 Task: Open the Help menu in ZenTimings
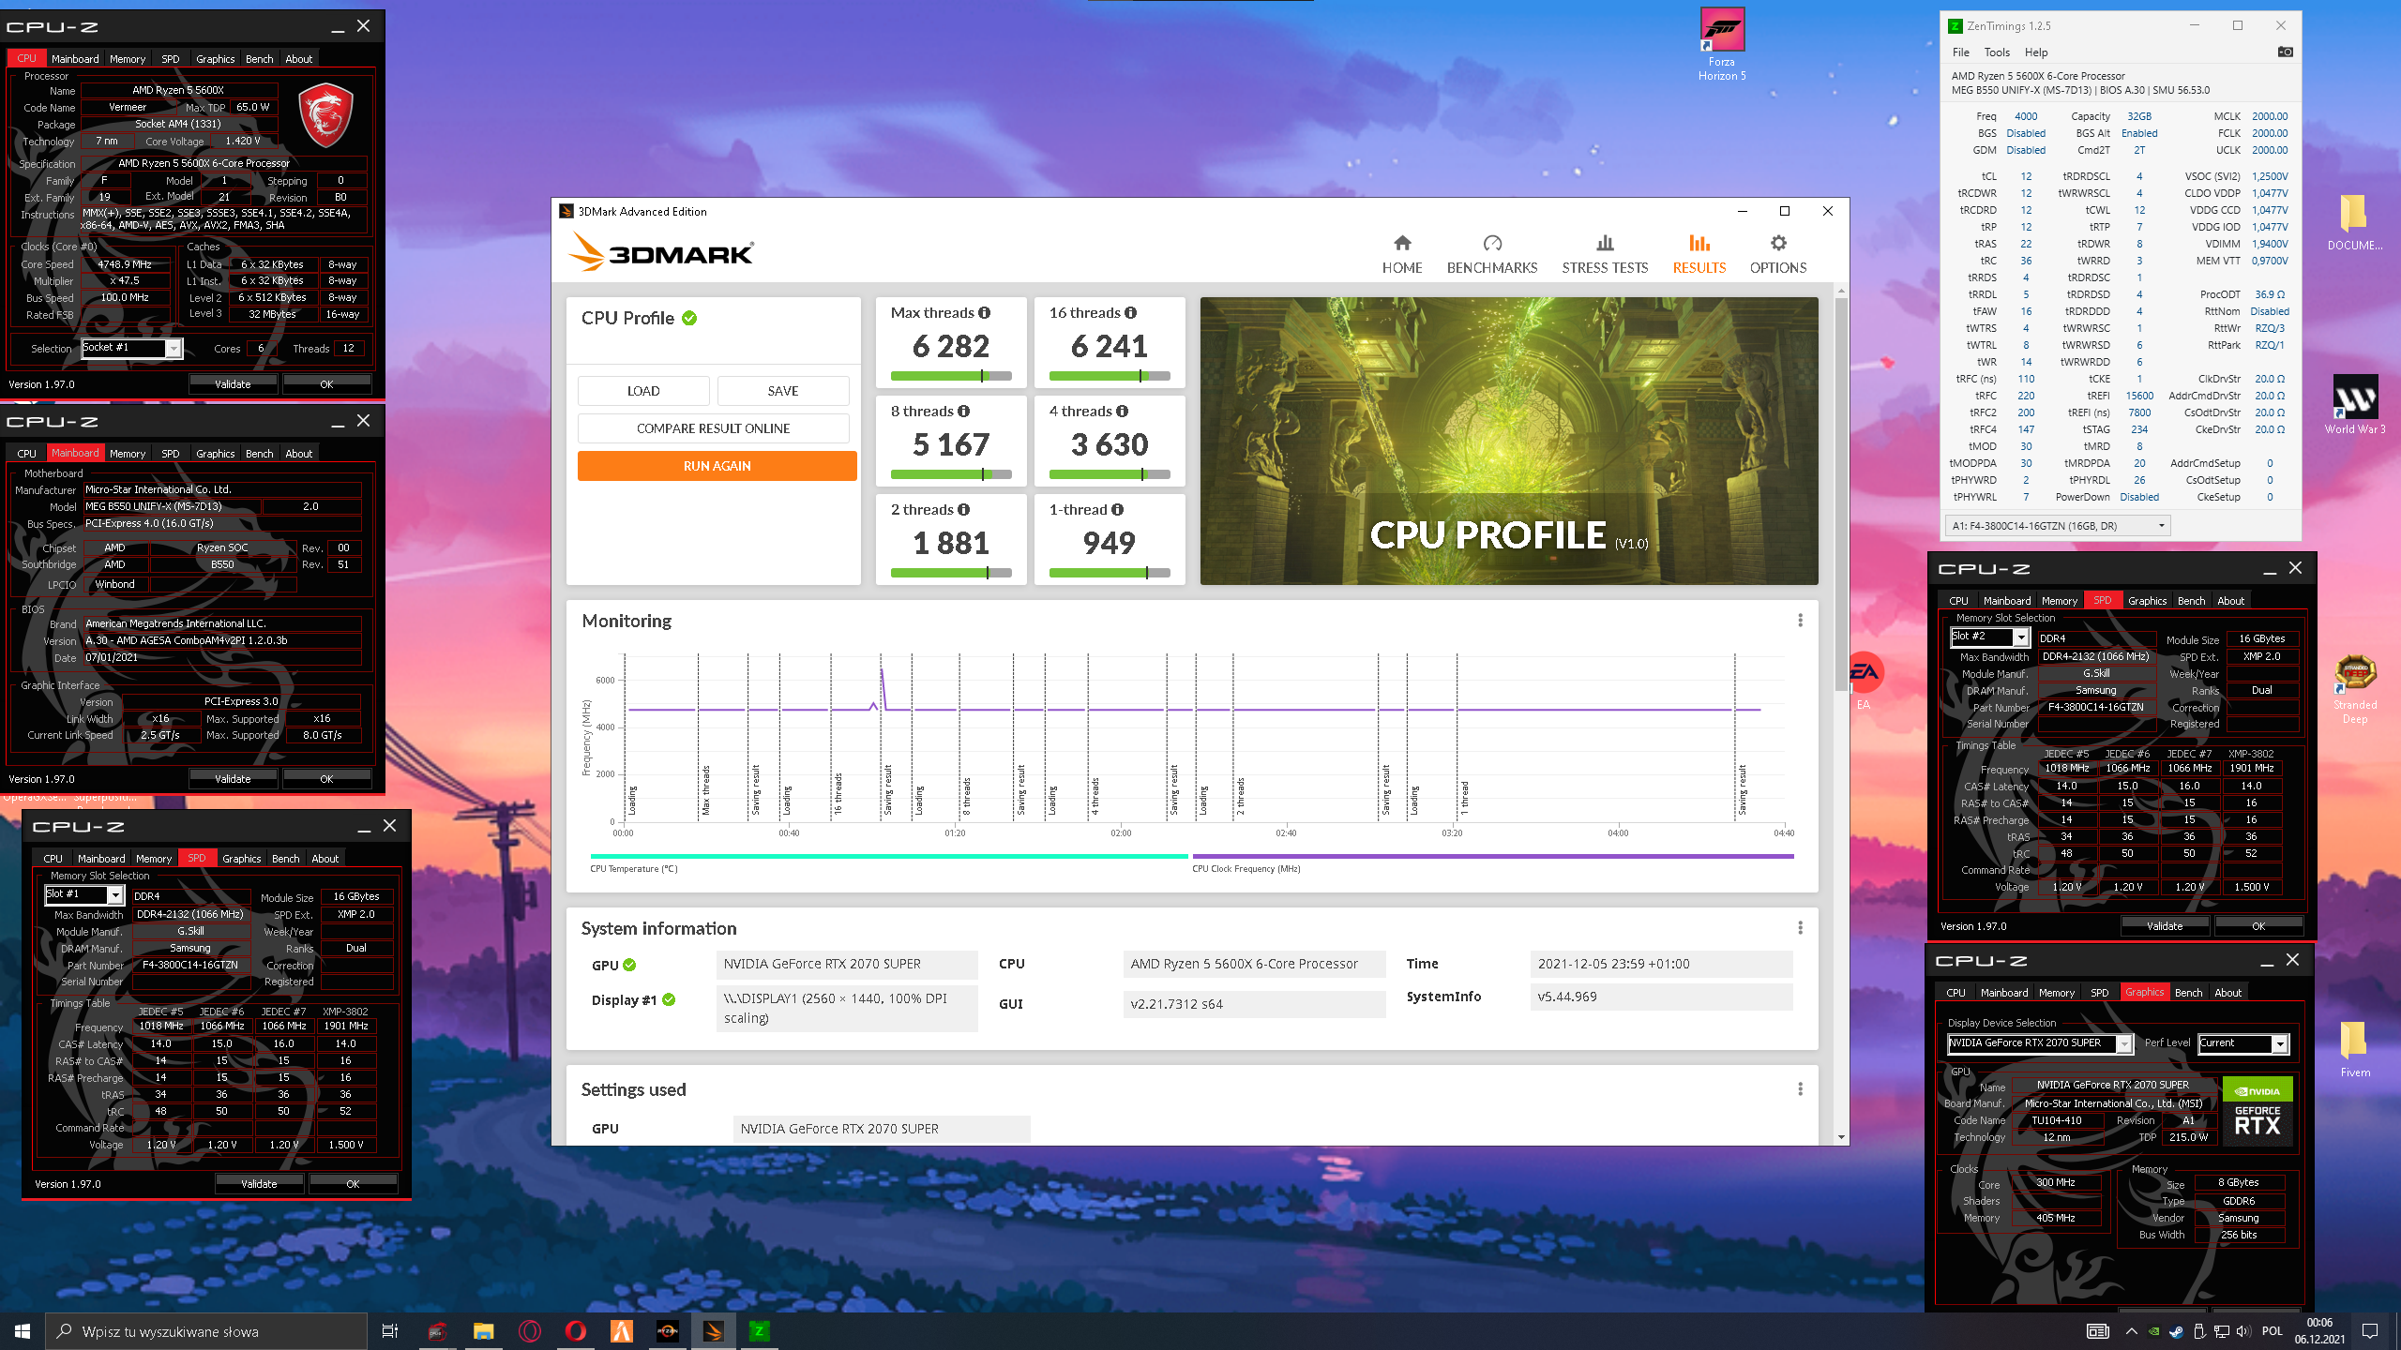point(2036,52)
